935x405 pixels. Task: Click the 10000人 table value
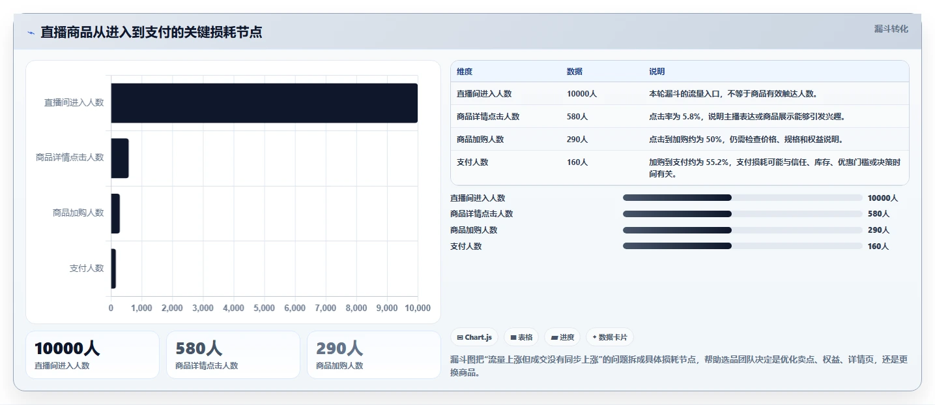coord(582,94)
